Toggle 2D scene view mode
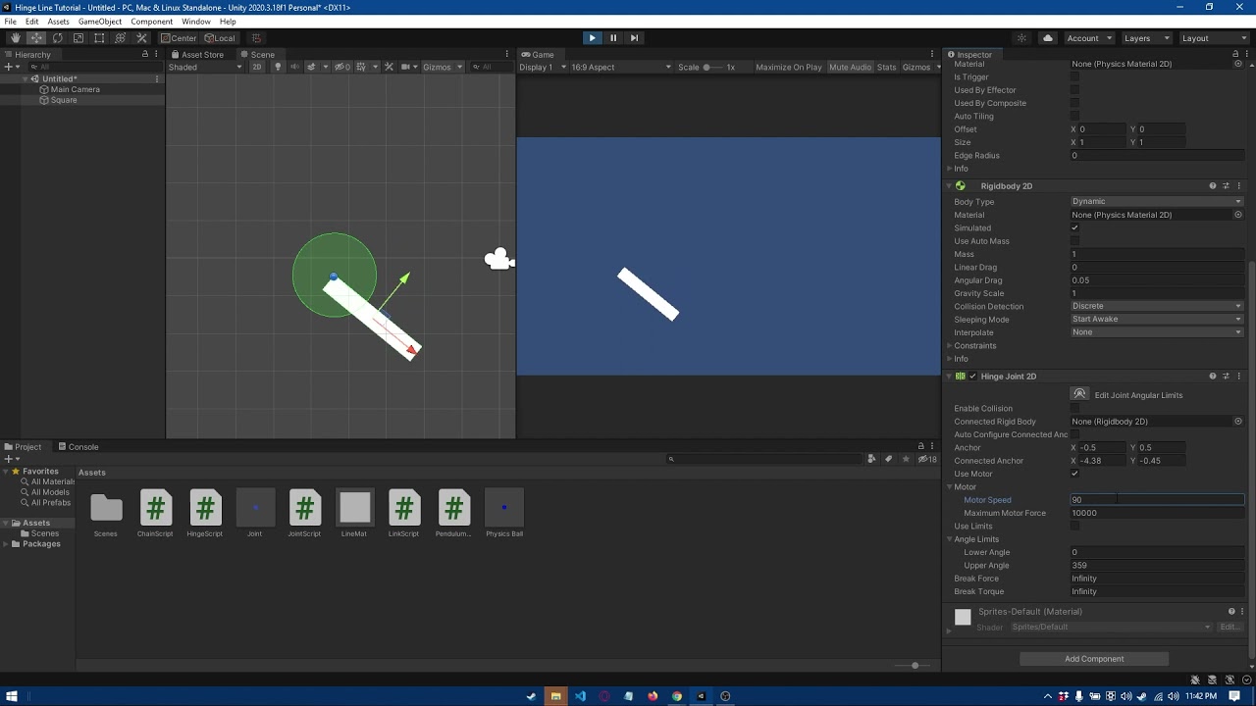1256x706 pixels. (257, 67)
